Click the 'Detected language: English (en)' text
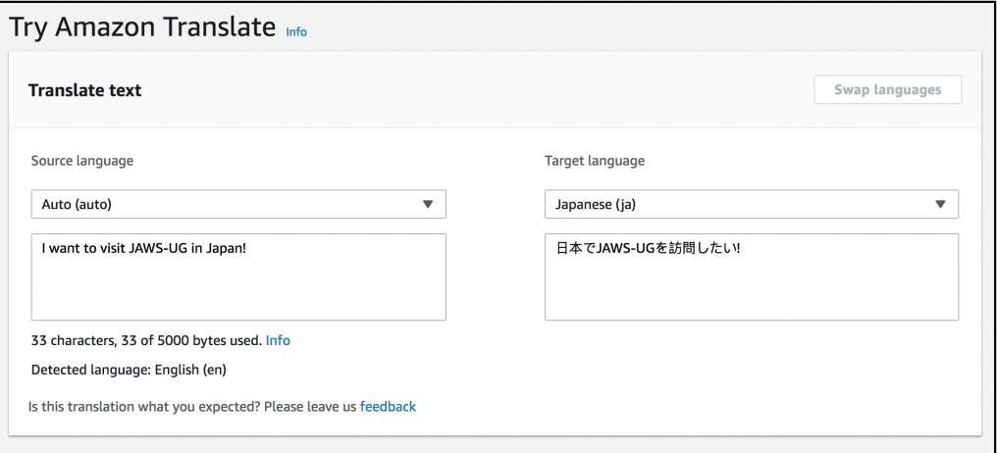Image resolution: width=997 pixels, height=453 pixels. point(129,370)
